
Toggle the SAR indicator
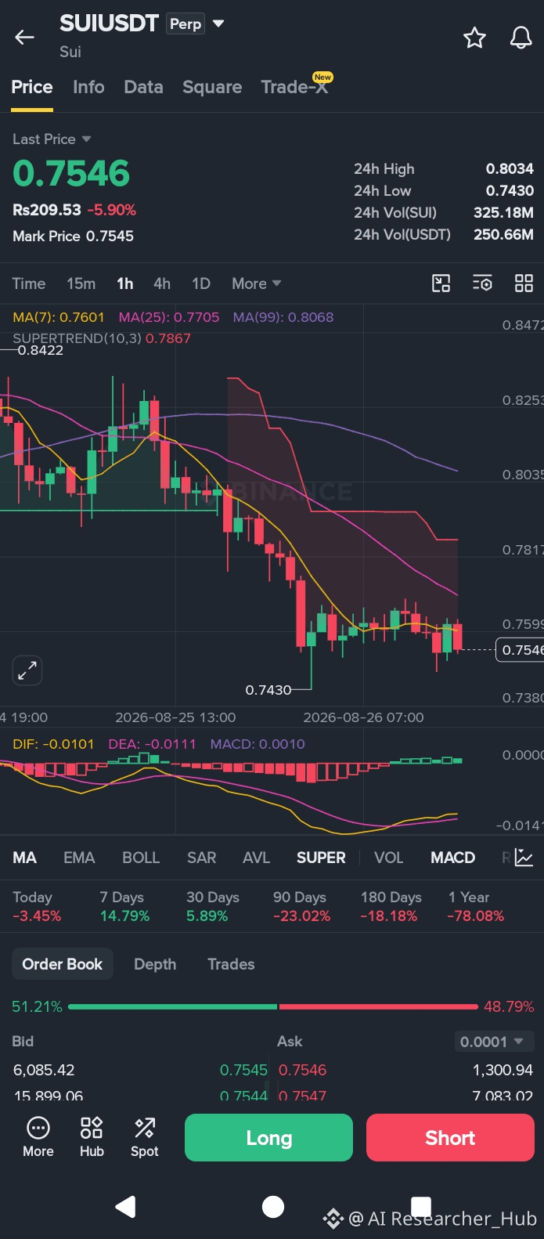pyautogui.click(x=201, y=858)
